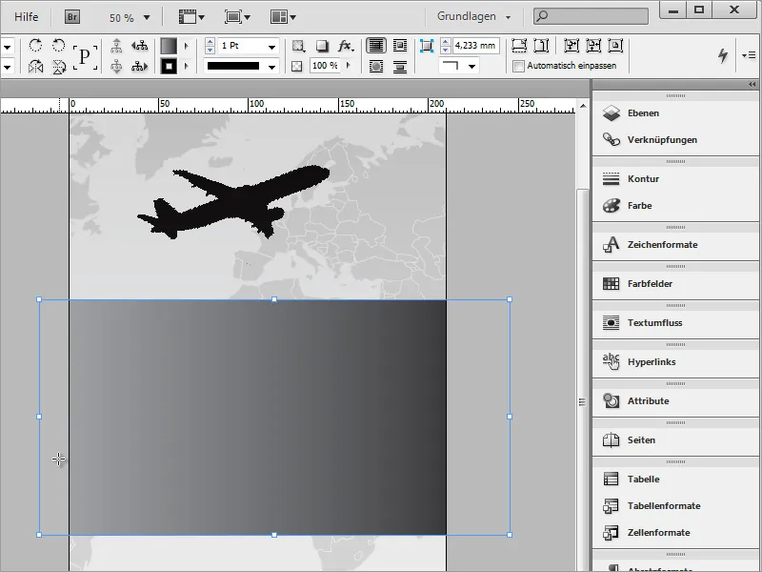Fill frame proportionally icon
Image resolution: width=762 pixels, height=572 pixels.
pyautogui.click(x=519, y=46)
